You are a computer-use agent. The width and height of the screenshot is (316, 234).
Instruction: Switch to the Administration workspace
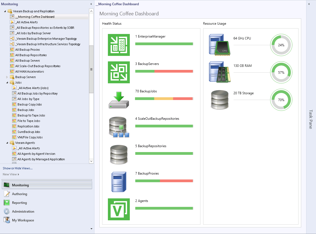pos(47,212)
